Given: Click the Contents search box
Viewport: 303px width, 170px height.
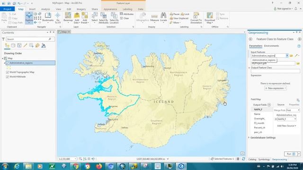Looking at the screenshot, I should coord(30,39).
